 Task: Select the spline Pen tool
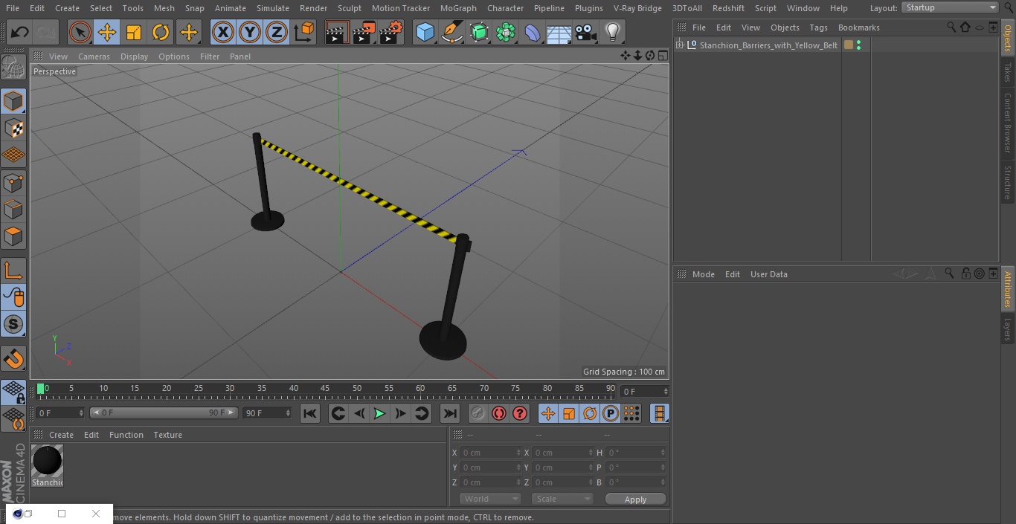451,33
